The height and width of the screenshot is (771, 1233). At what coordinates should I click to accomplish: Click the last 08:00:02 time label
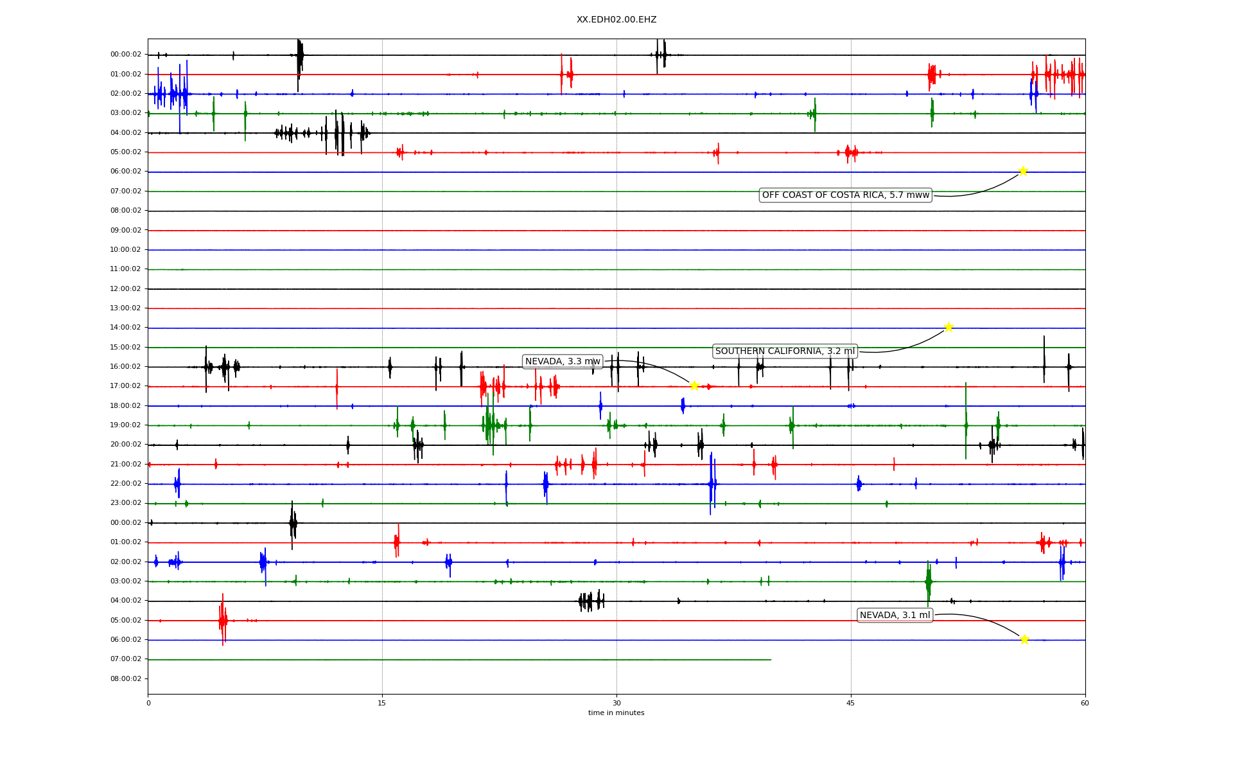click(x=126, y=679)
